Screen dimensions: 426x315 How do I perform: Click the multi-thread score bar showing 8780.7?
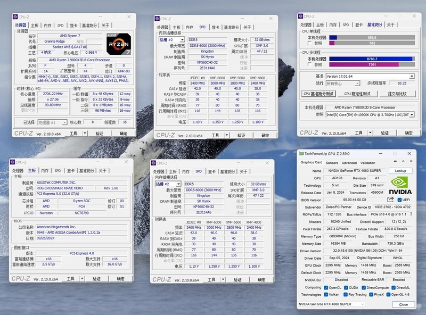(x=372, y=59)
